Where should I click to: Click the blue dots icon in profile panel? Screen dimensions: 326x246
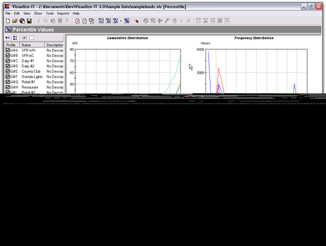[x=8, y=38]
